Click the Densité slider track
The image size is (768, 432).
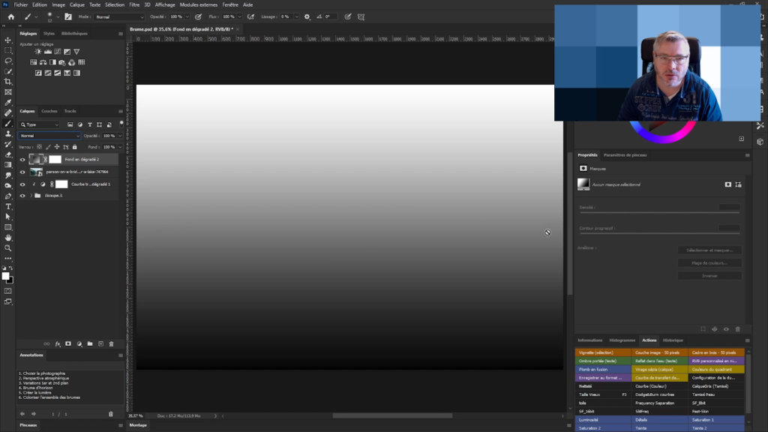(x=659, y=212)
